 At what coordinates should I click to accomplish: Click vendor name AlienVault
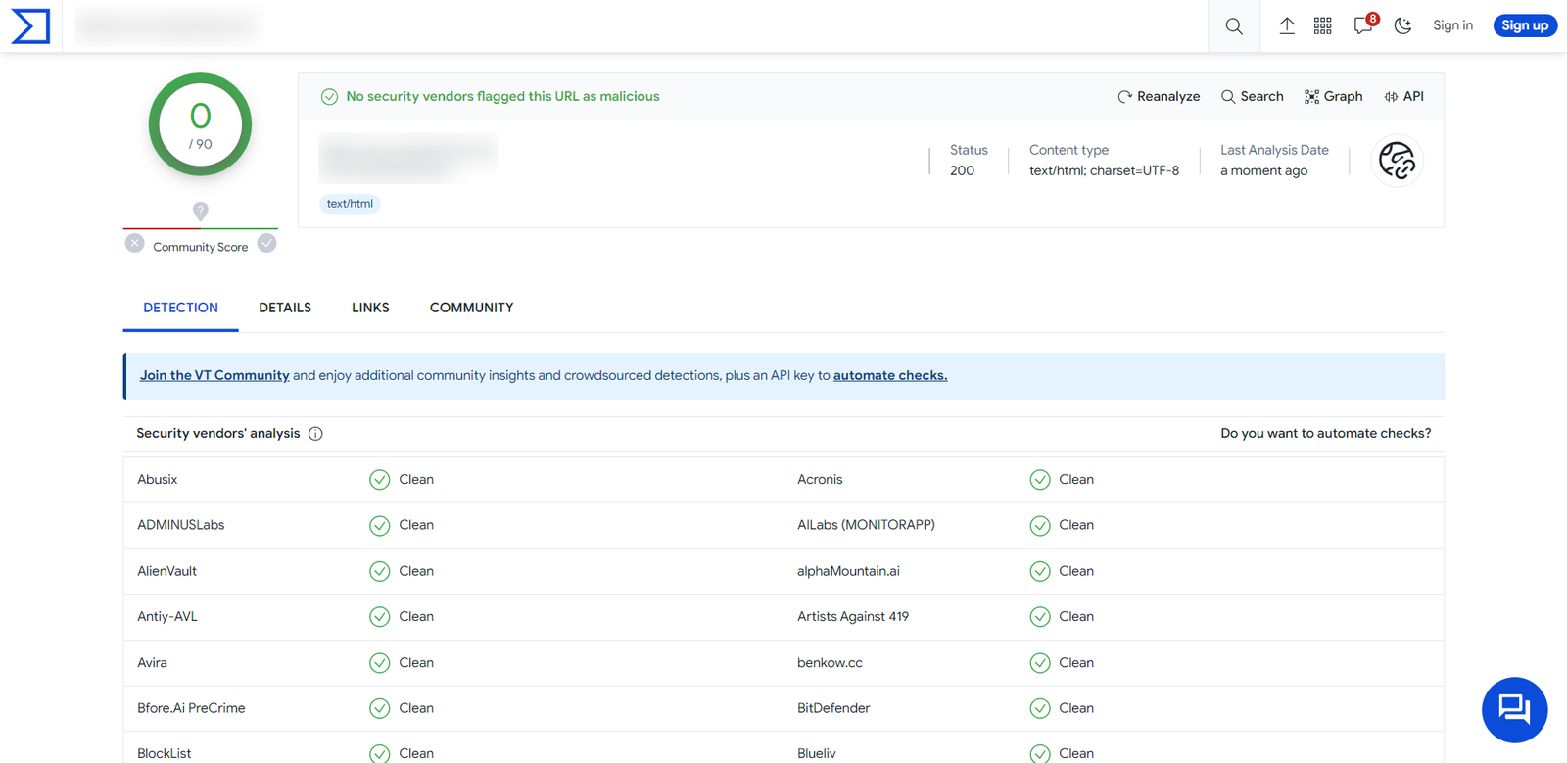pos(166,571)
